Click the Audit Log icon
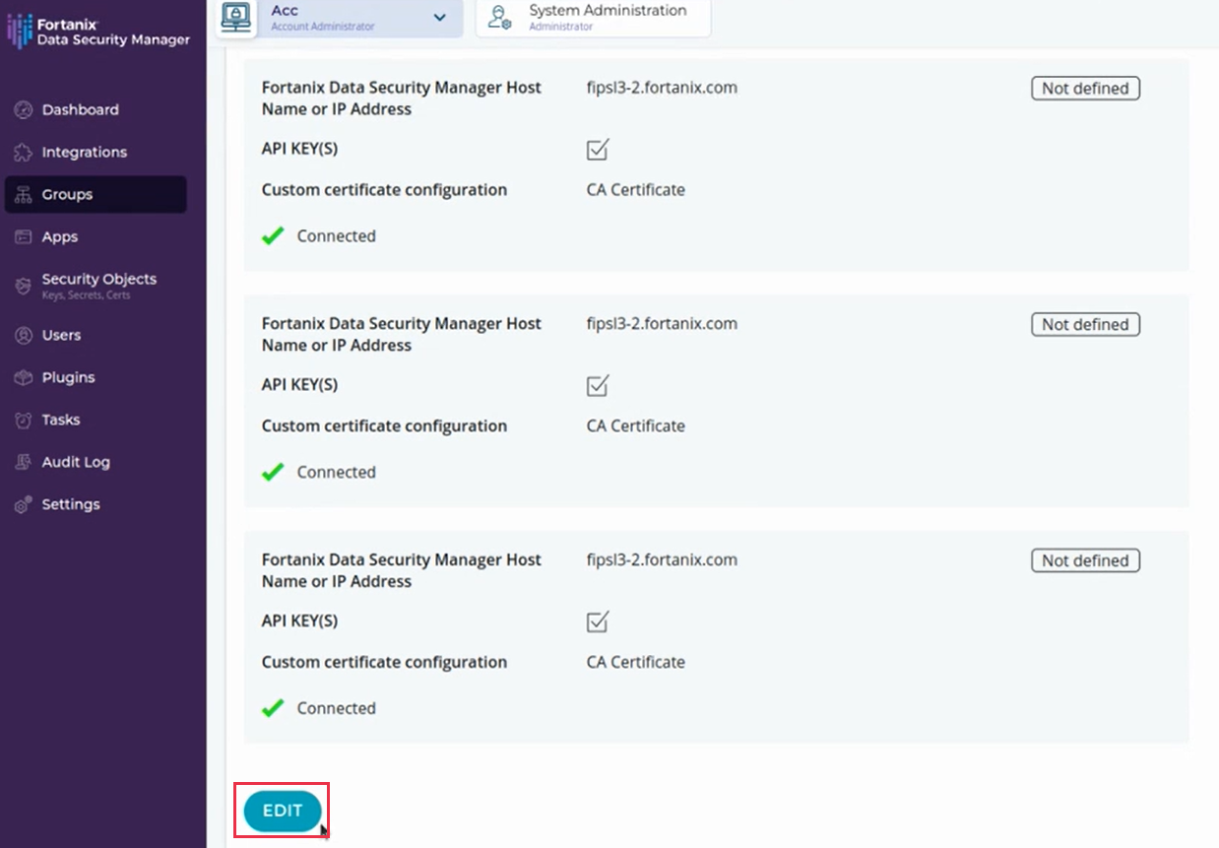Screen dimensions: 1219x848 (x=24, y=463)
